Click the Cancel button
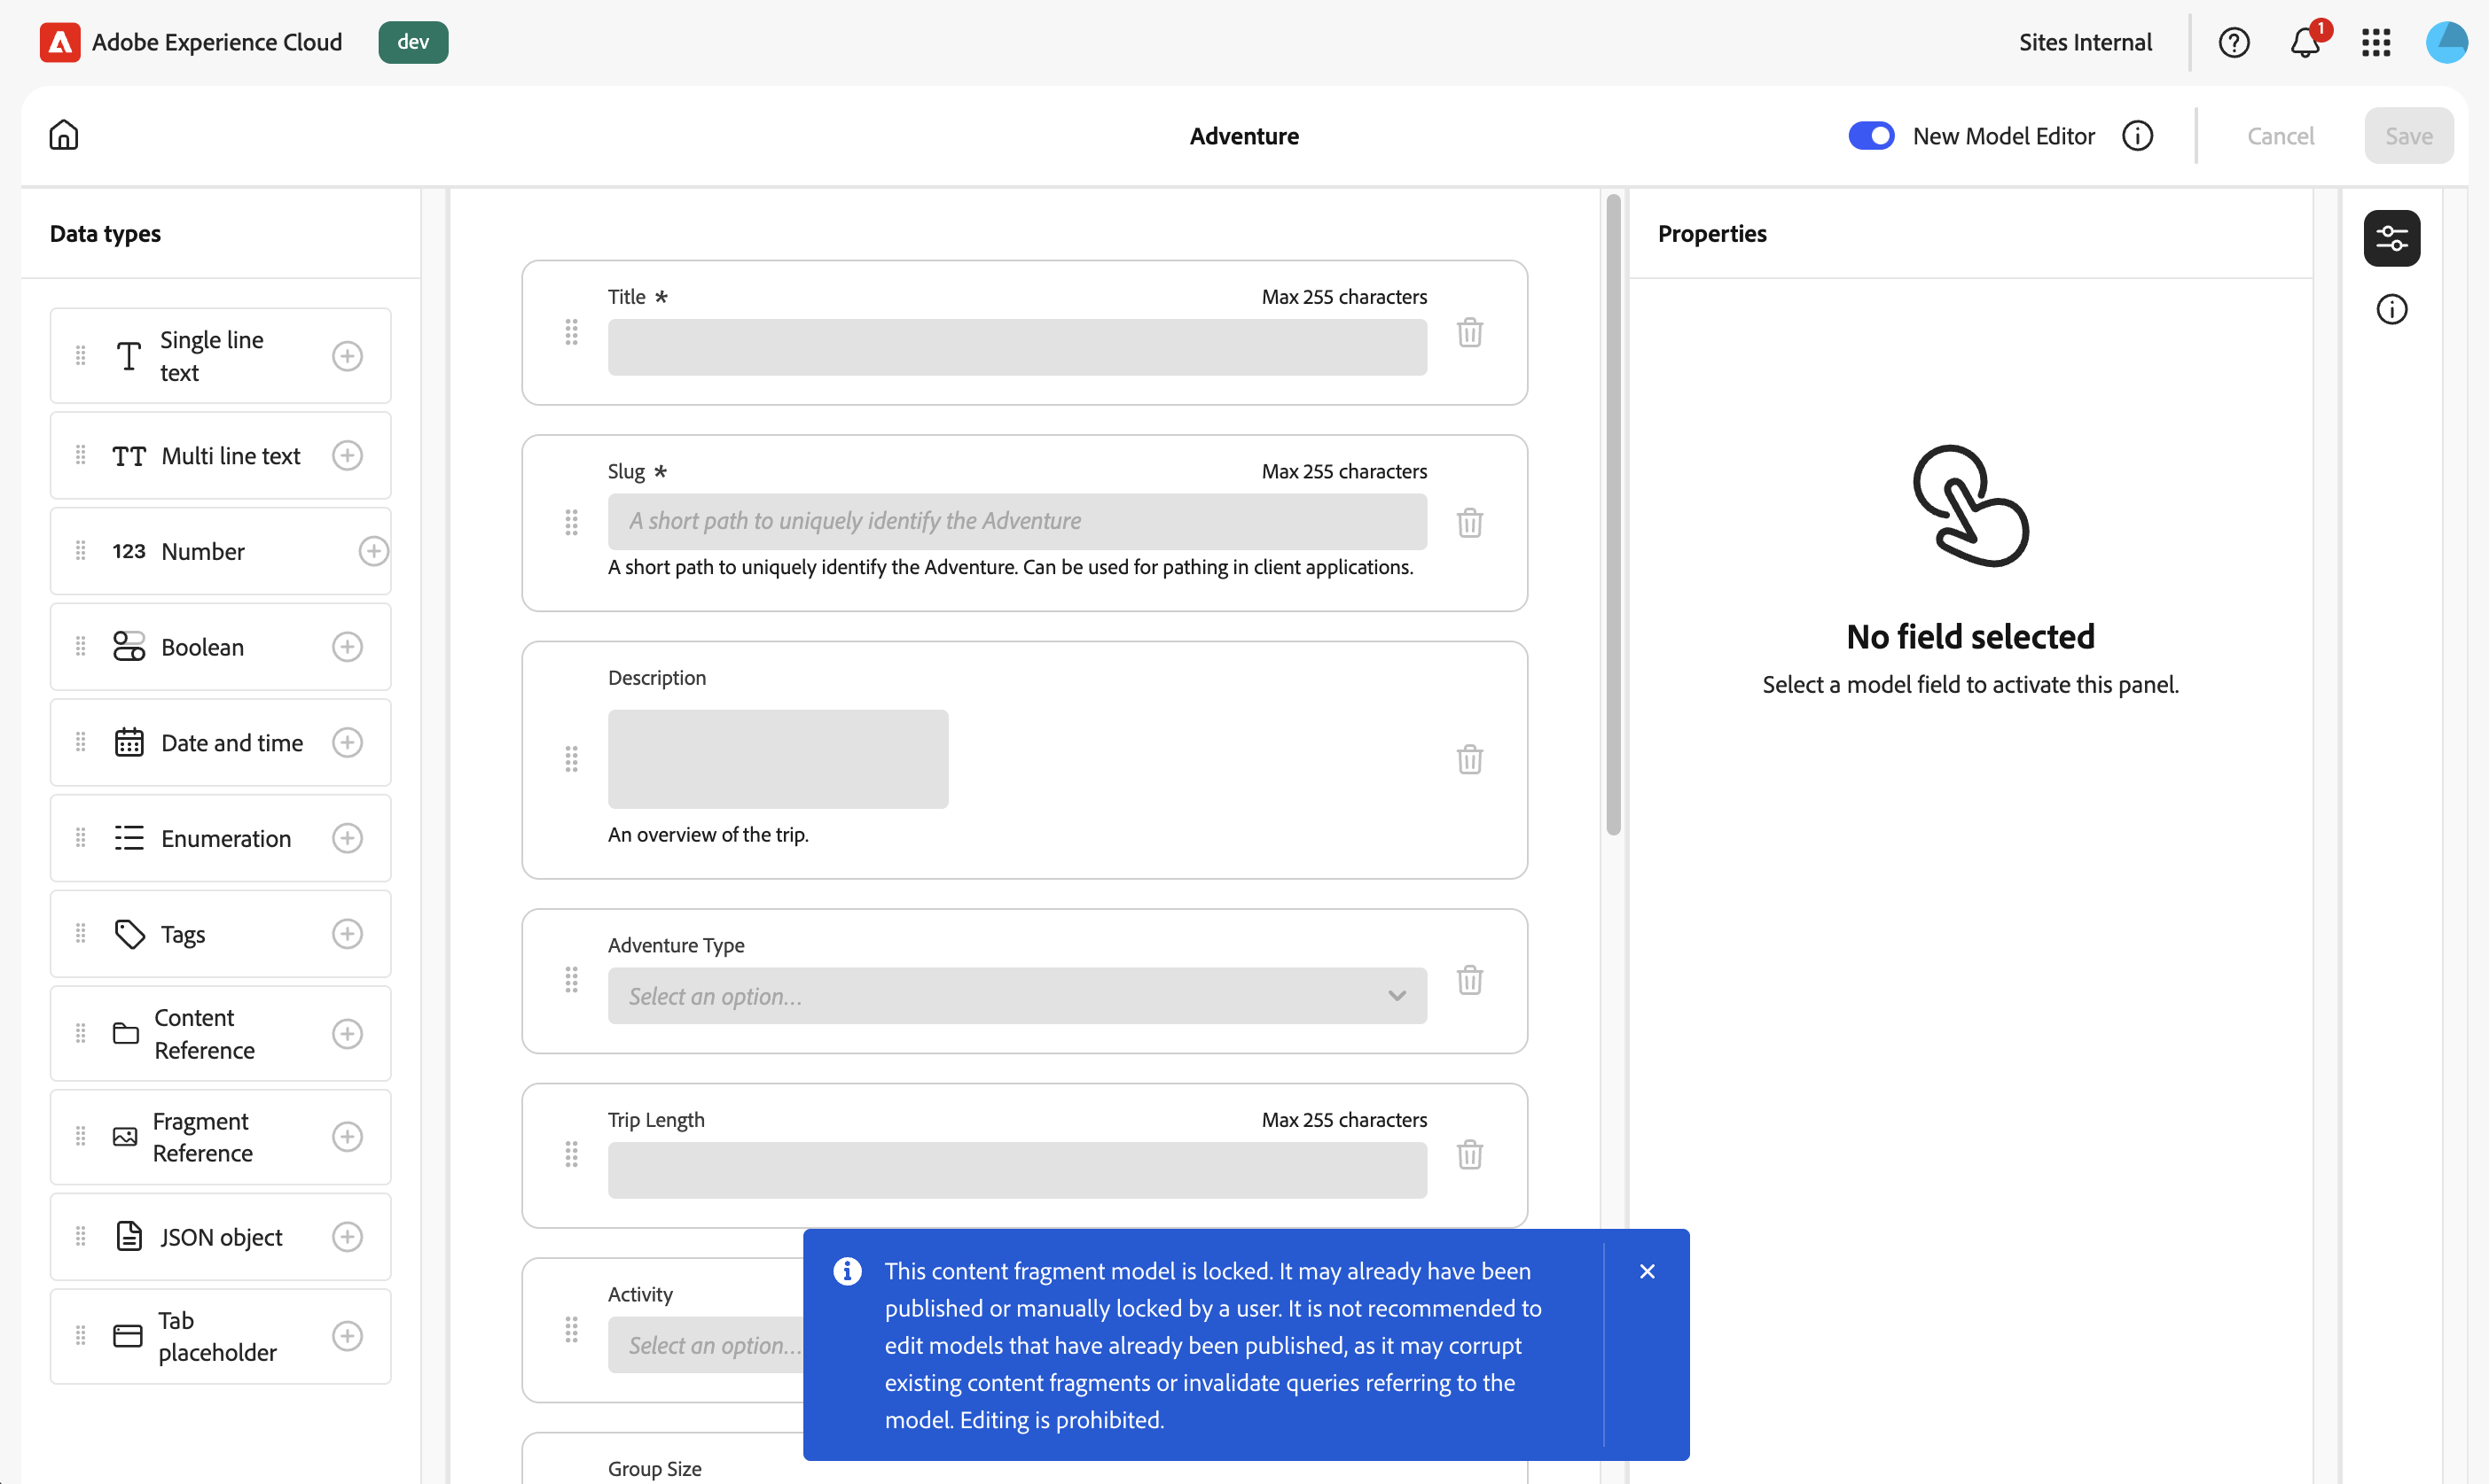 2280,136
